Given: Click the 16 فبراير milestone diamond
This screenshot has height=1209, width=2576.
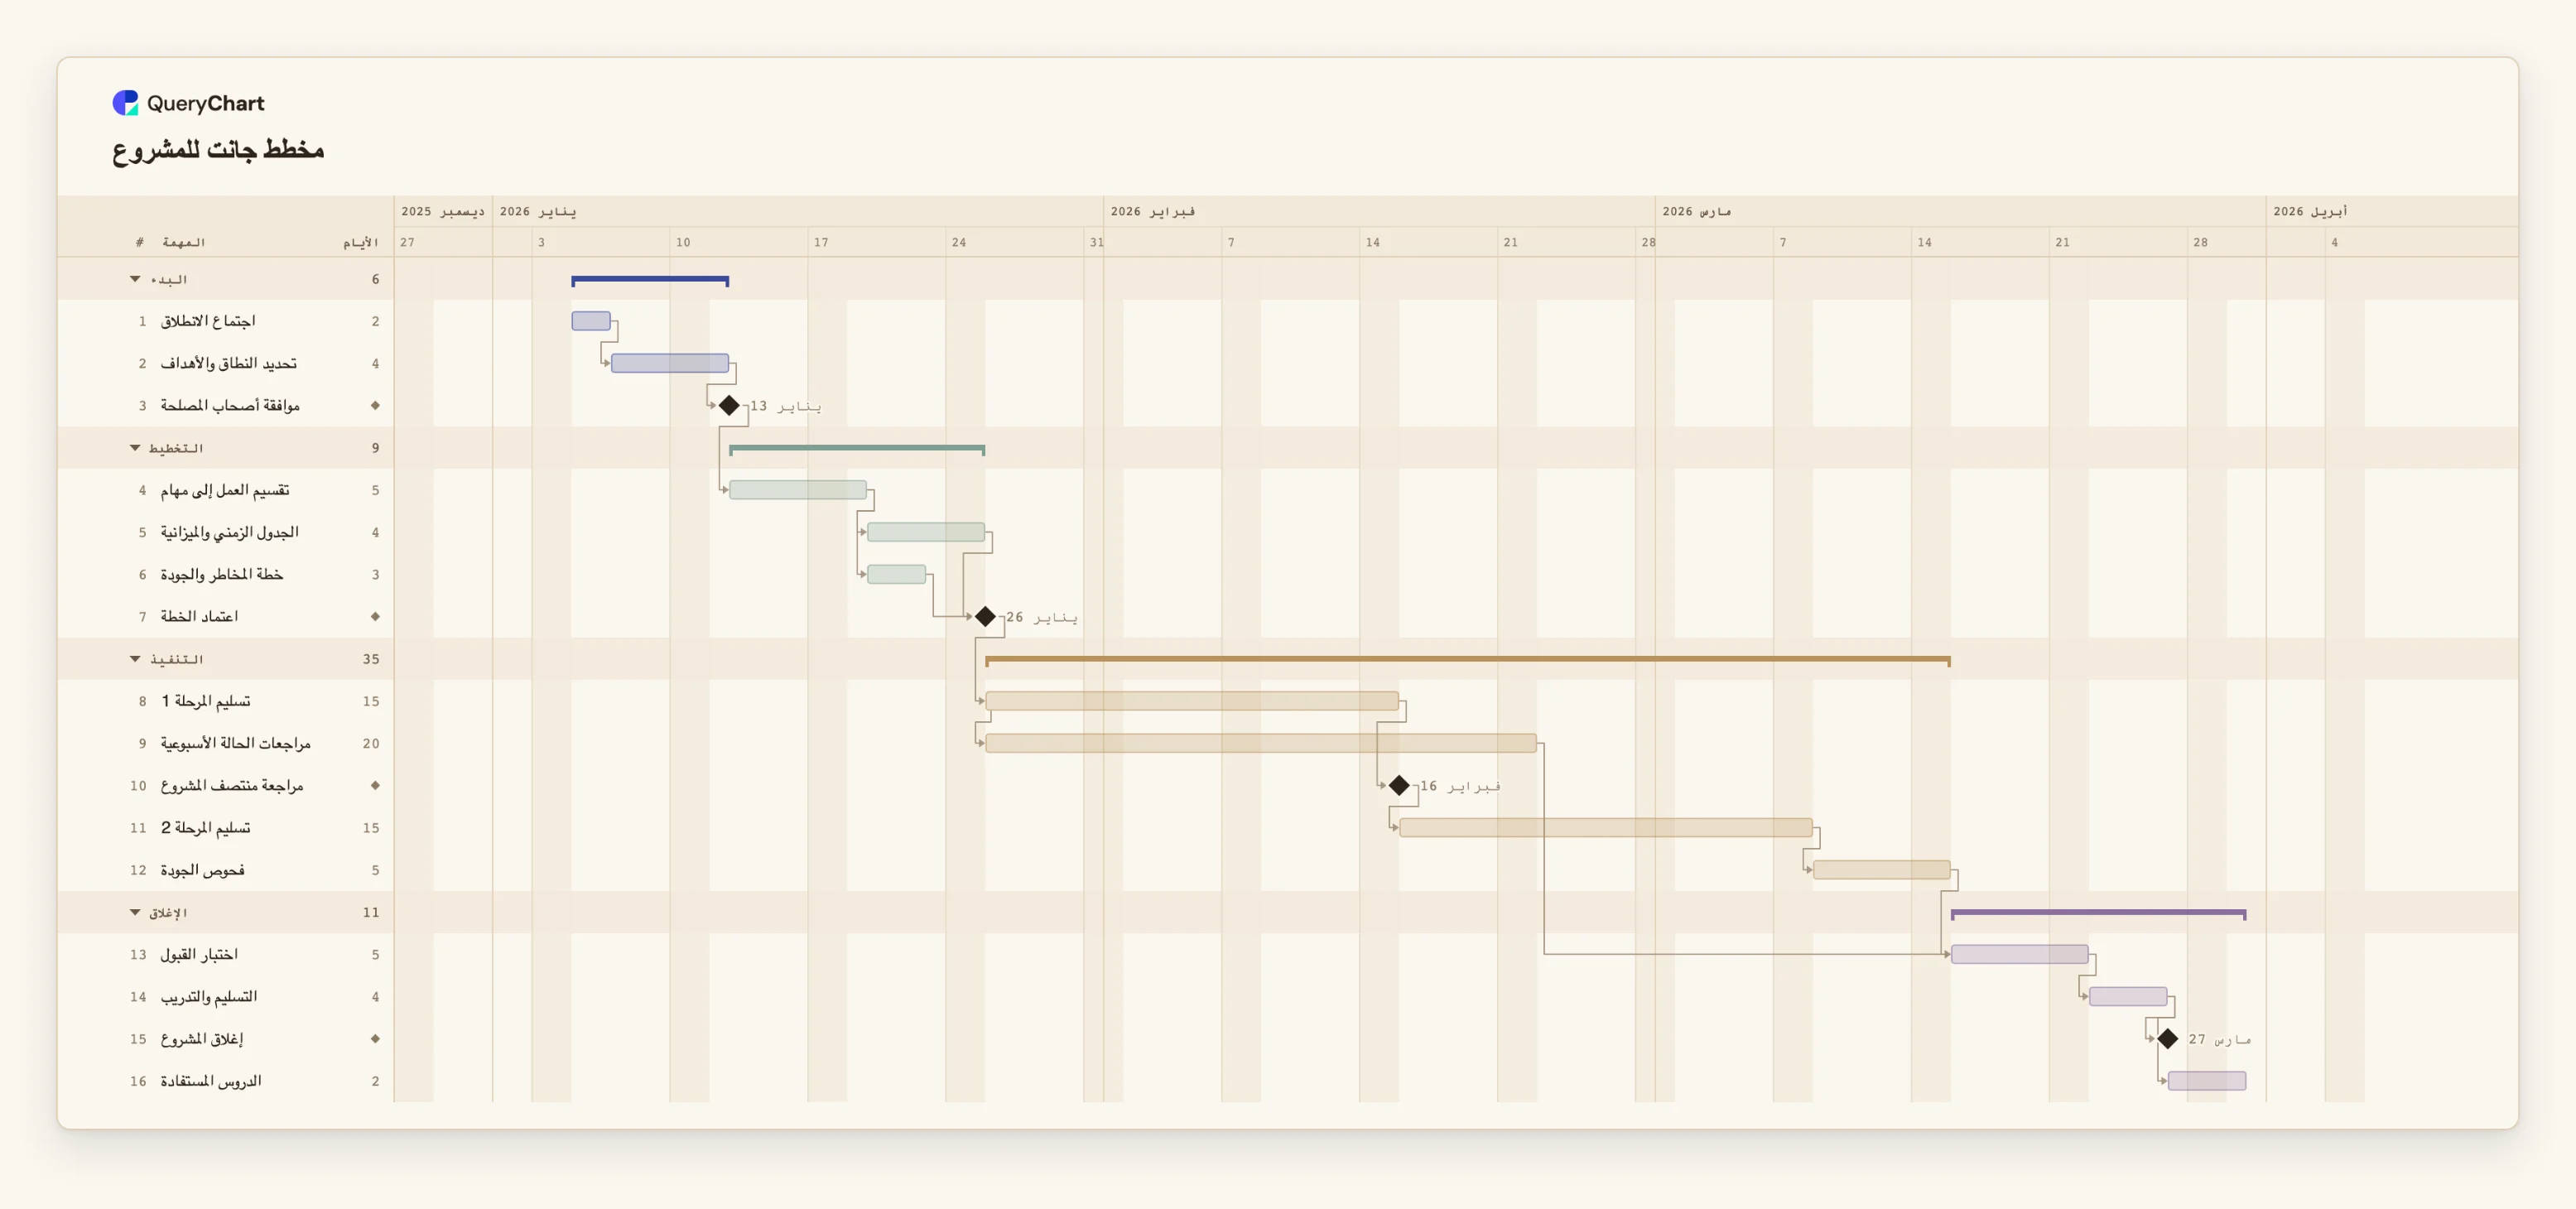Looking at the screenshot, I should point(1399,785).
